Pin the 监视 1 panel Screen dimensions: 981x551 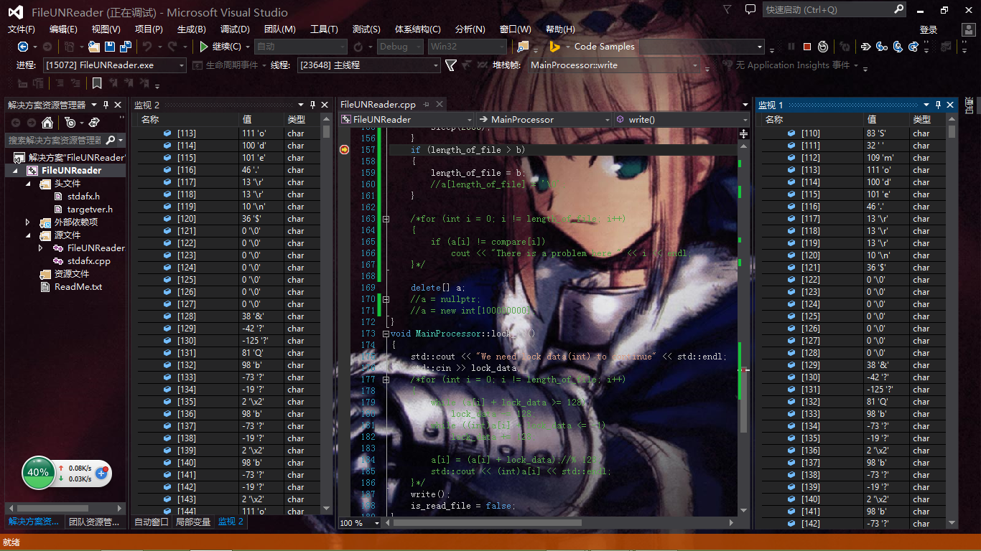coord(938,105)
